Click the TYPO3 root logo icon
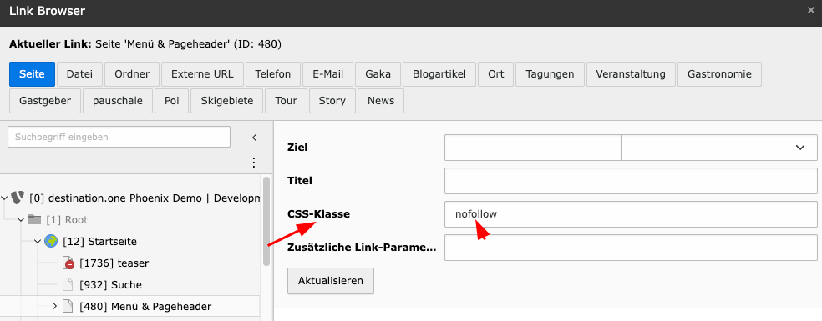 [17, 198]
